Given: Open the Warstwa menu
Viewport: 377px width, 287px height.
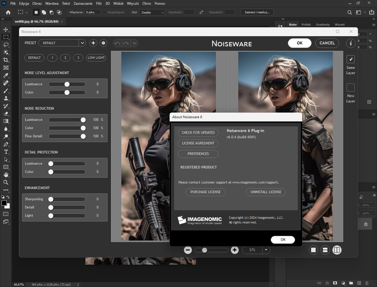Looking at the screenshot, I should tap(52, 3).
